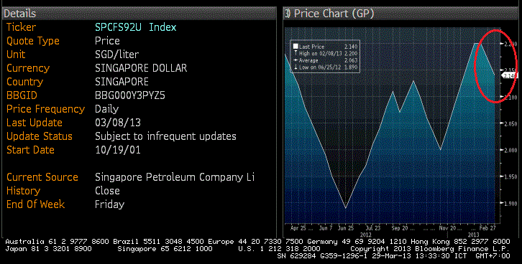Click the High marker icon in legend
The image size is (522, 264).
click(296, 53)
